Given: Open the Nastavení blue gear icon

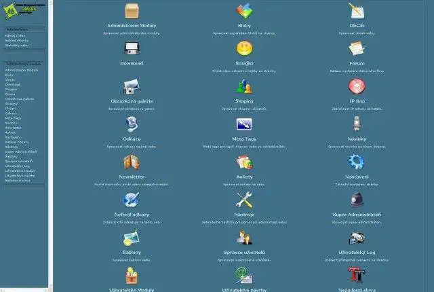Looking at the screenshot, I should coord(357,162).
